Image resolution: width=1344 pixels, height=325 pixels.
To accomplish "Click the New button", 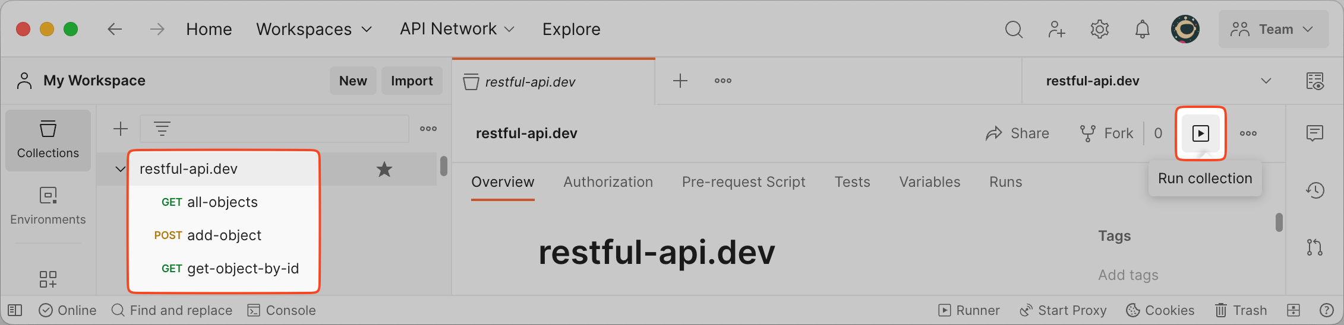I will (x=353, y=81).
